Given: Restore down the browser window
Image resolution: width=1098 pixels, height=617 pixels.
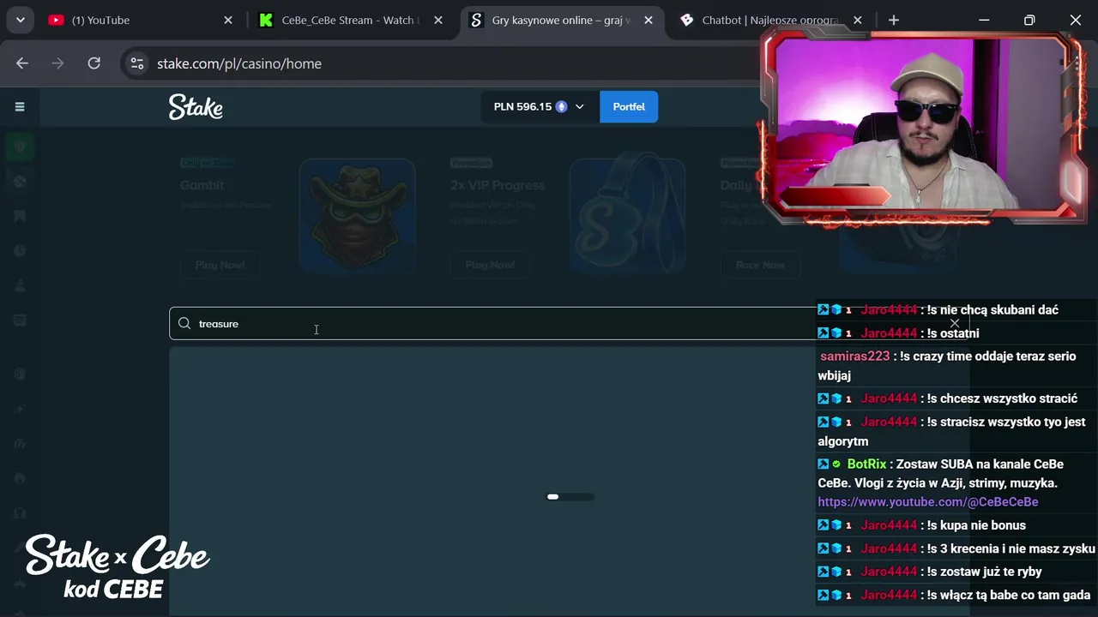Looking at the screenshot, I should pyautogui.click(x=1029, y=20).
